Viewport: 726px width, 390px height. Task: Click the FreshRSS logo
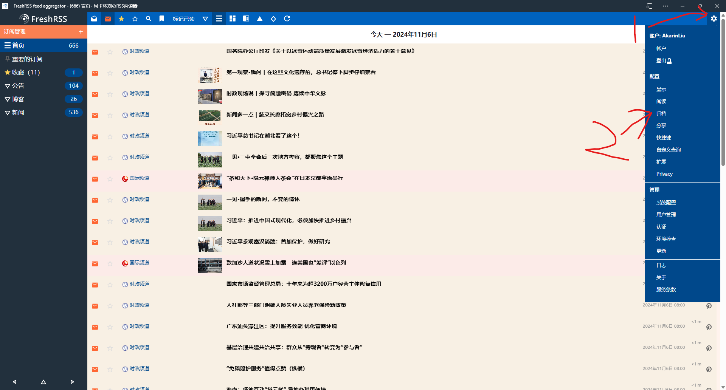point(43,19)
